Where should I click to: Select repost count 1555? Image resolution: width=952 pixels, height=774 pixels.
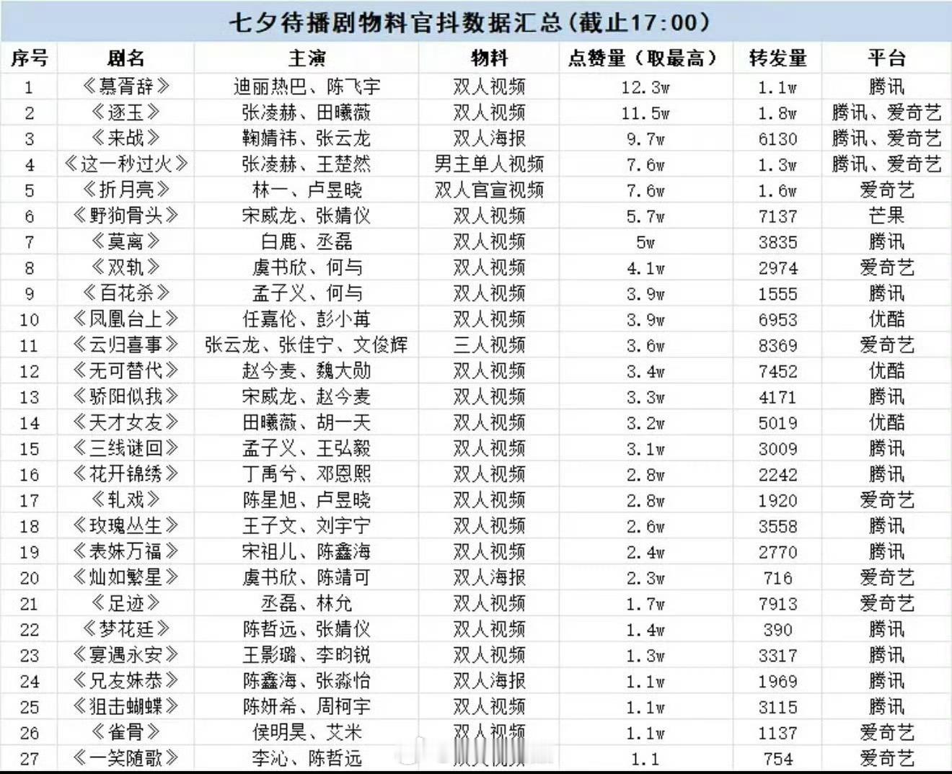pos(777,294)
